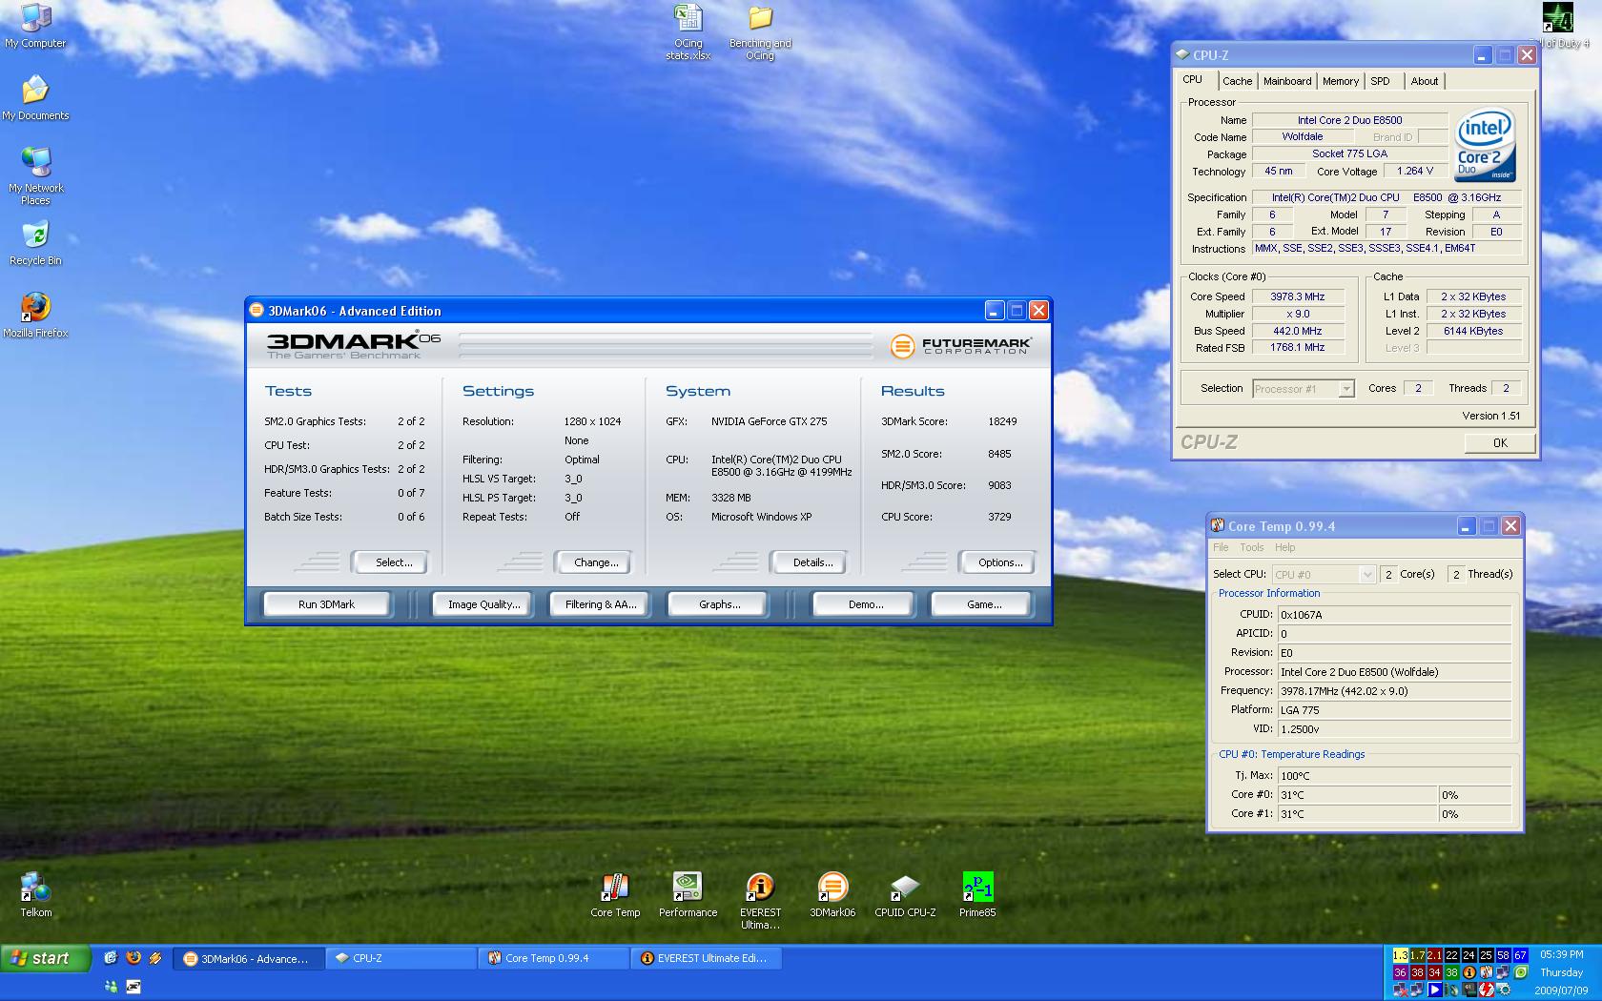Image resolution: width=1602 pixels, height=1001 pixels.
Task: Switch to CPU-Z taskbar button
Action: (x=400, y=958)
